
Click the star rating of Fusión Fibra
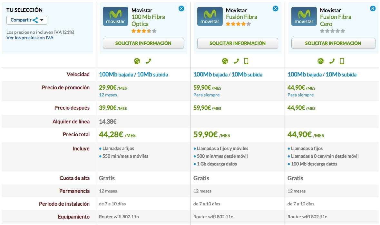click(x=238, y=24)
